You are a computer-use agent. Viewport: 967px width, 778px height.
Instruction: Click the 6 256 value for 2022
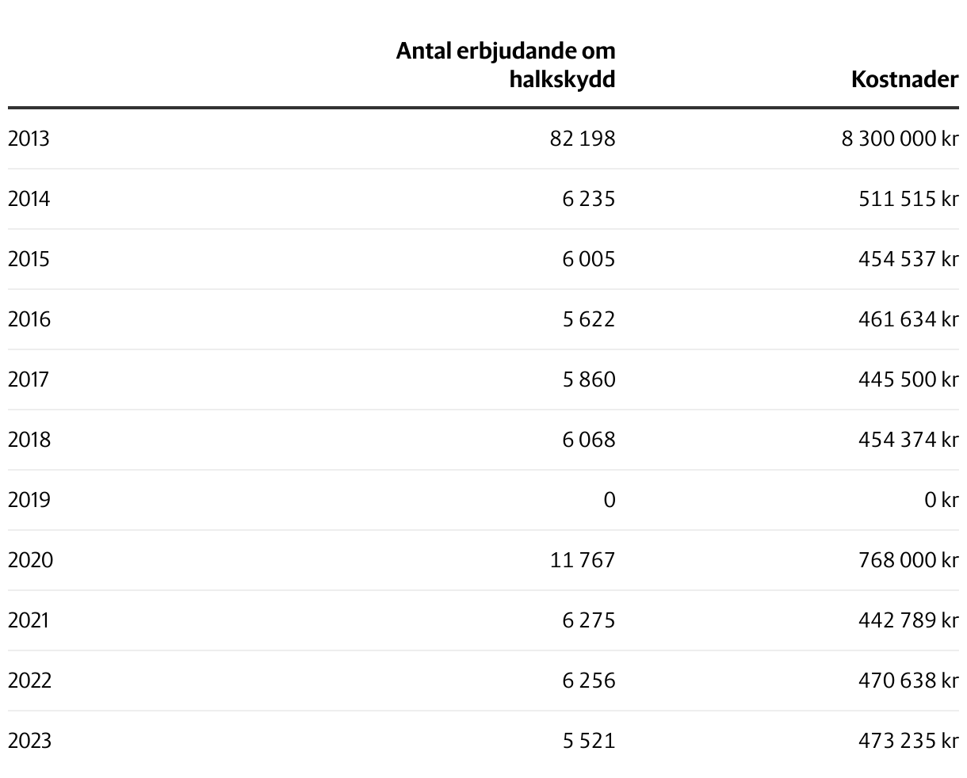588,681
